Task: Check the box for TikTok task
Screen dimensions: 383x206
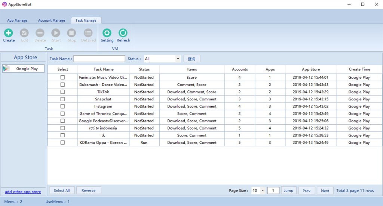Action: [x=62, y=92]
